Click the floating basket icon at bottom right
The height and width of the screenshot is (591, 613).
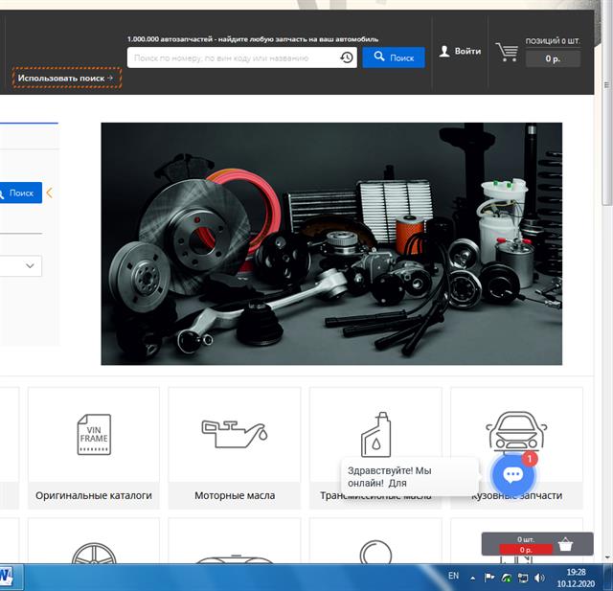pyautogui.click(x=565, y=544)
